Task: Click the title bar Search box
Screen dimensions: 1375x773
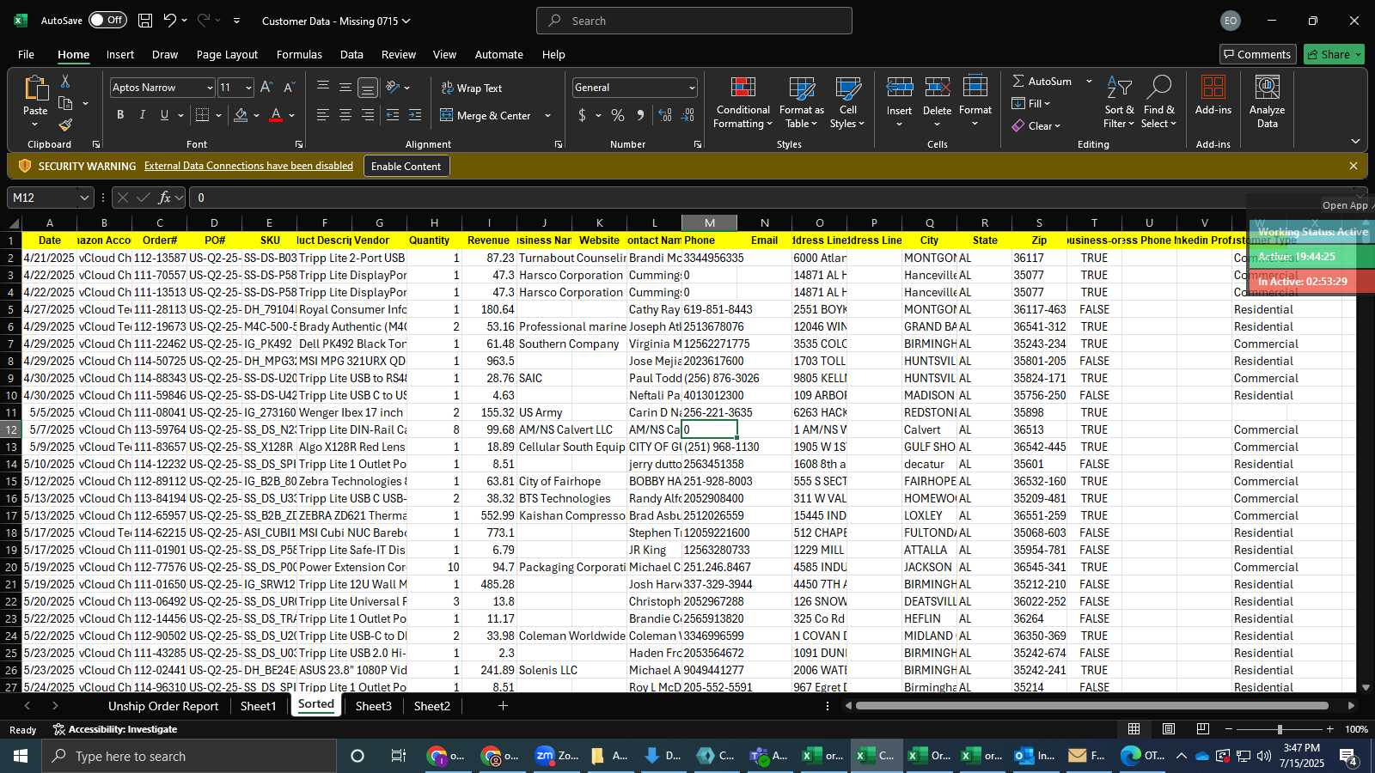Action: pyautogui.click(x=694, y=21)
